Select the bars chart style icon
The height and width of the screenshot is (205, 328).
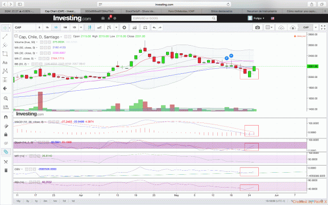[109, 27]
